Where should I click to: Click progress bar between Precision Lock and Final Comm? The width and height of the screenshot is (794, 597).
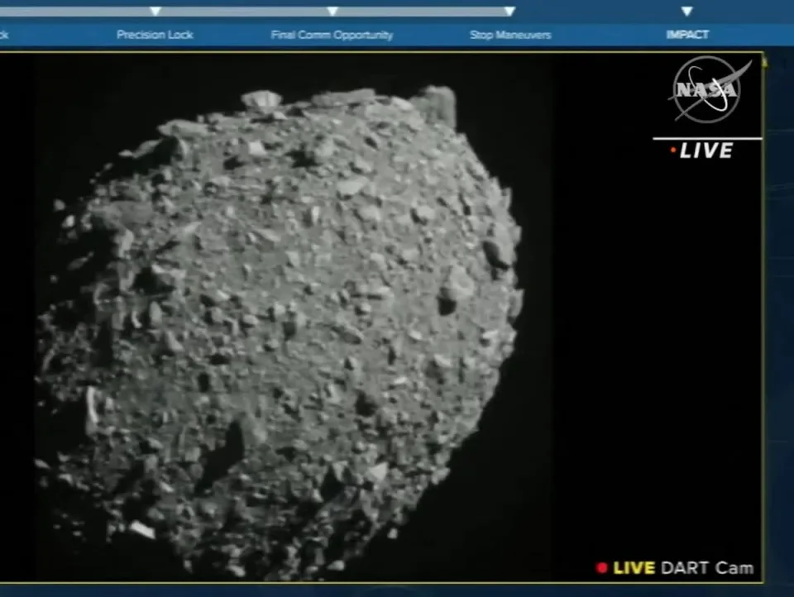pos(244,12)
